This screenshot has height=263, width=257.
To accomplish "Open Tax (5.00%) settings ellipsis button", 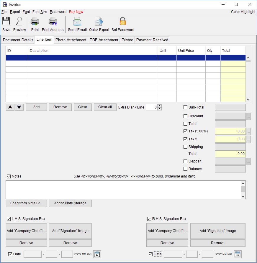I will [x=248, y=131].
